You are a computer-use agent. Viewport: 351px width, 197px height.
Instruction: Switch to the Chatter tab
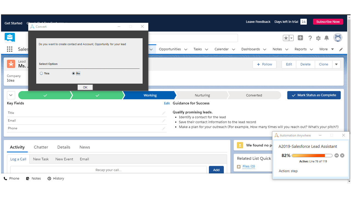[x=41, y=147]
